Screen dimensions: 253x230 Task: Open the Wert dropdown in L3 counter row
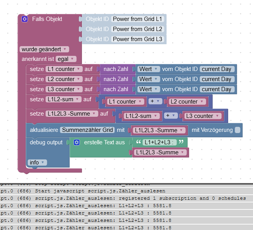click(149, 89)
